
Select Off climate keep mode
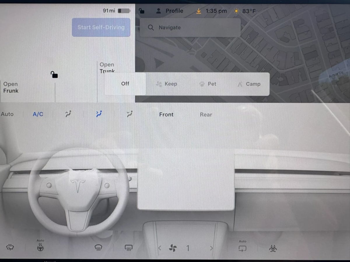pyautogui.click(x=125, y=84)
